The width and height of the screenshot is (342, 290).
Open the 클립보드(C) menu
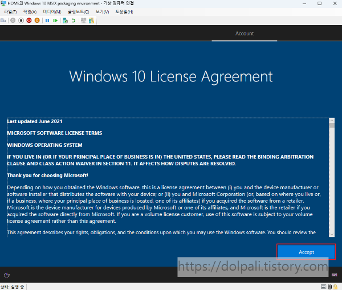point(78,12)
